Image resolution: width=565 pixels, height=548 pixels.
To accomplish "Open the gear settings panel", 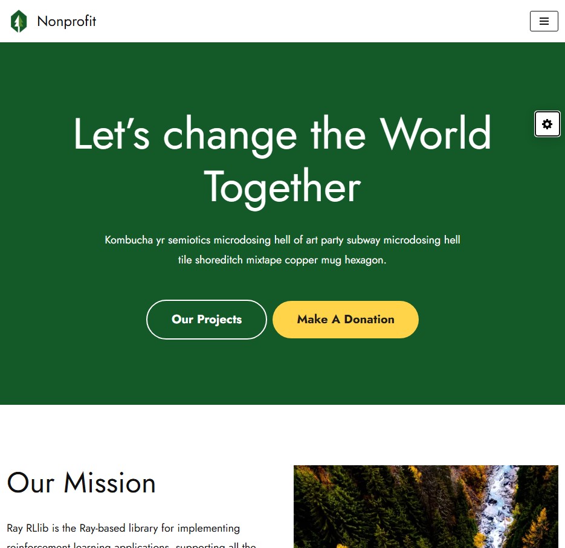I will (547, 124).
